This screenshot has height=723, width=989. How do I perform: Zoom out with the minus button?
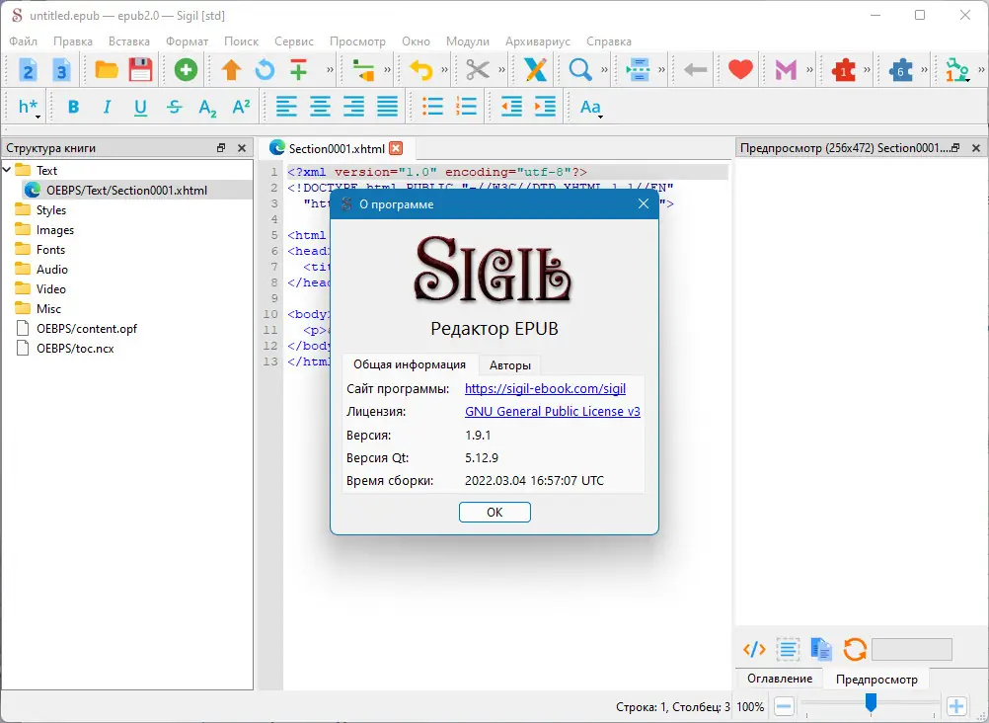tap(784, 706)
